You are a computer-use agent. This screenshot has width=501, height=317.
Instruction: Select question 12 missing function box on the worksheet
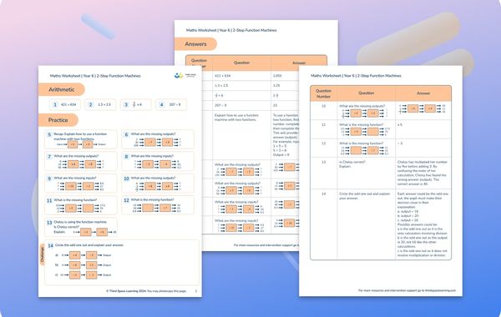[158, 205]
